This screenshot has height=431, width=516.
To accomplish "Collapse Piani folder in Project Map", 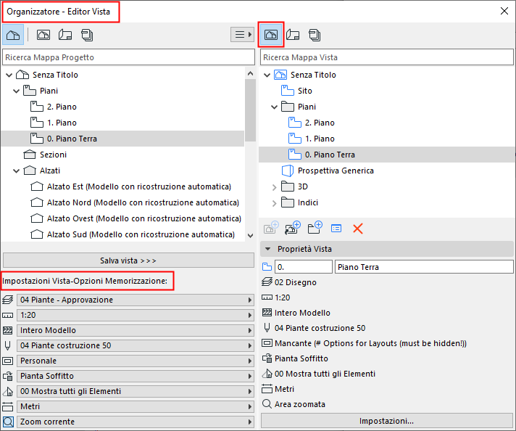I will pyautogui.click(x=16, y=91).
